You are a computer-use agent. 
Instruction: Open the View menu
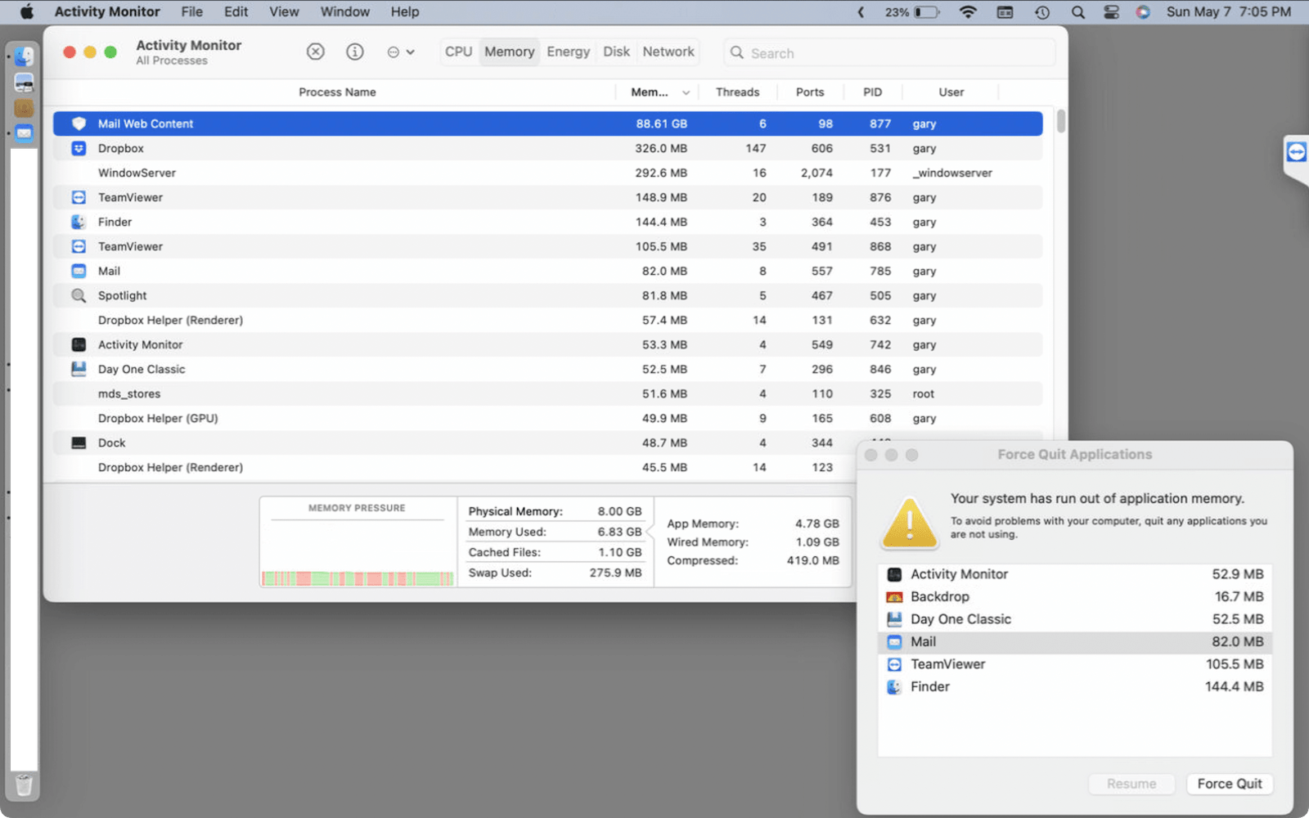284,11
